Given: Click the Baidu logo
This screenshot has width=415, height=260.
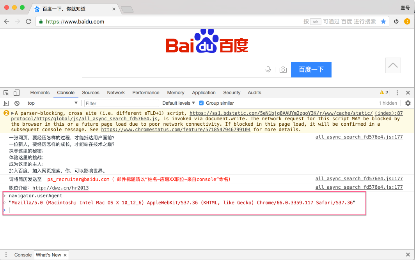Looking at the screenshot, I should tap(207, 41).
